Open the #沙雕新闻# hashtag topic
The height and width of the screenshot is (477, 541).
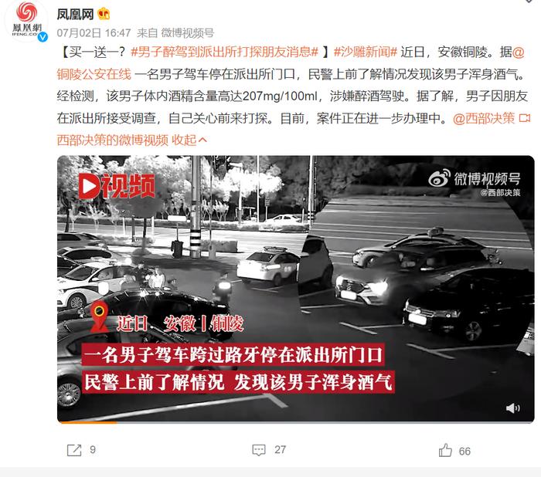pos(366,52)
